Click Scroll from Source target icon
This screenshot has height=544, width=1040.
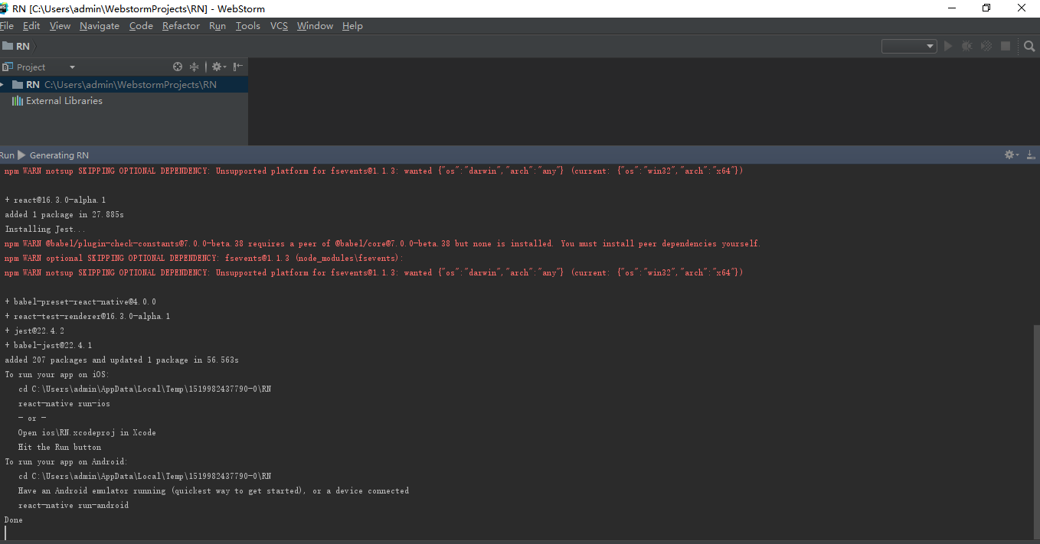tap(178, 67)
